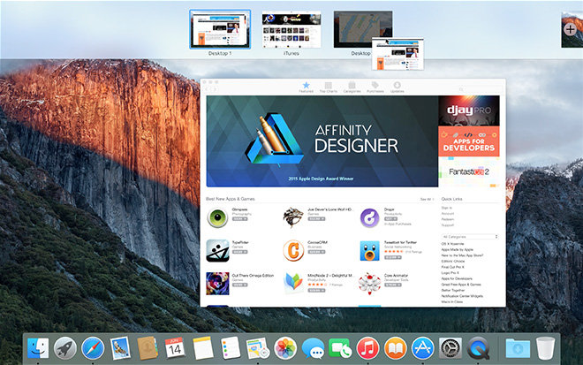This screenshot has width=583, height=365.
Task: Open the Trash in the Dock
Action: (544, 347)
